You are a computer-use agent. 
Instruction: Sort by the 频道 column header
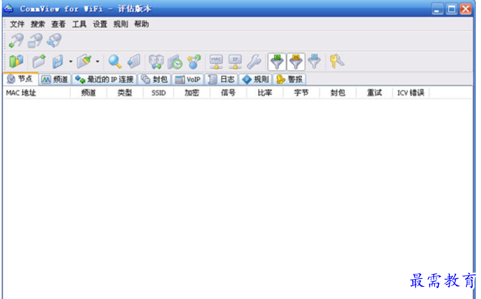[89, 93]
